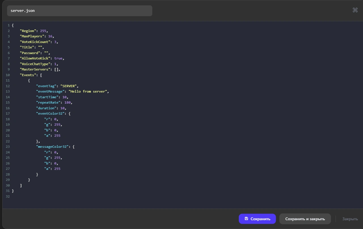Click the "eventMessage" key

(50, 91)
